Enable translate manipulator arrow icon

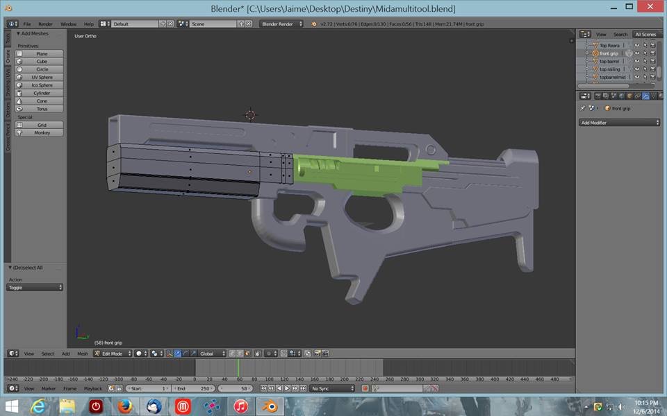coord(177,354)
